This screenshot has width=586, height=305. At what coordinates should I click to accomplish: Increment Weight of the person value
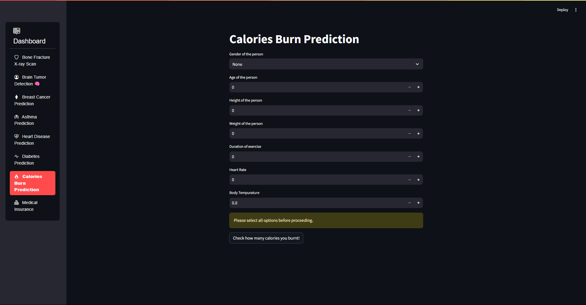coord(418,134)
